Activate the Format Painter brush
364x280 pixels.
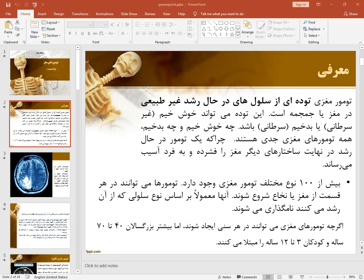[x=17, y=35]
